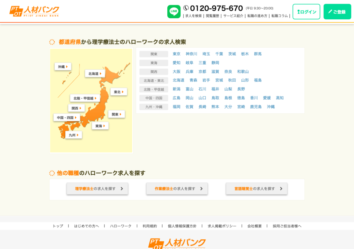Select 東海 label on the Japan map
This screenshot has width=354, height=249.
click(x=100, y=126)
